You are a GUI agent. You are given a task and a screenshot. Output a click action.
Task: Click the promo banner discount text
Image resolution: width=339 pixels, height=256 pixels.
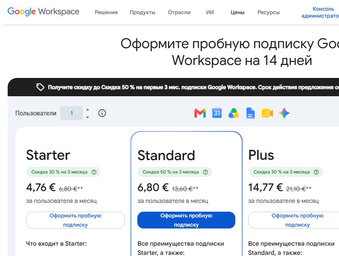pyautogui.click(x=193, y=87)
